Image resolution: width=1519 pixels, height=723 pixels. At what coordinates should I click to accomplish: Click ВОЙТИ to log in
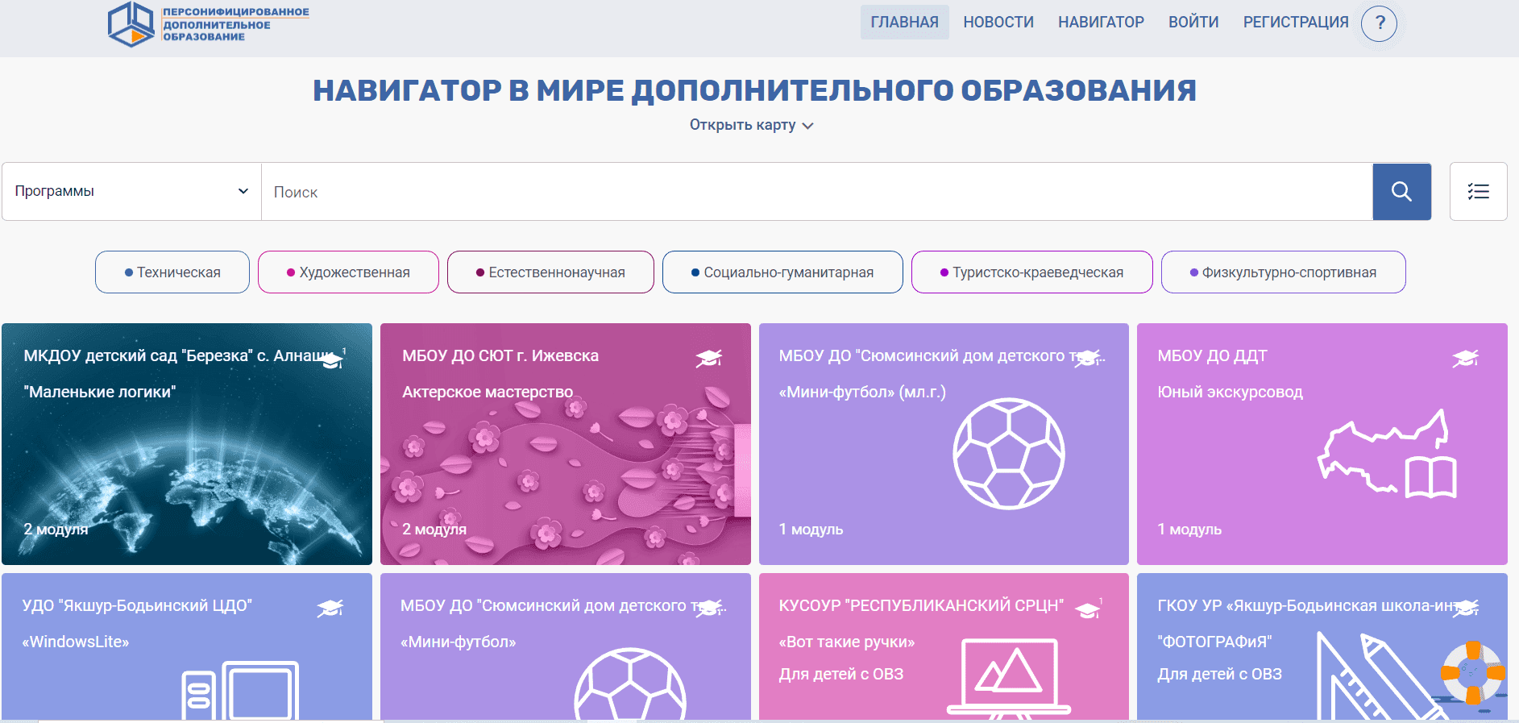(x=1193, y=23)
